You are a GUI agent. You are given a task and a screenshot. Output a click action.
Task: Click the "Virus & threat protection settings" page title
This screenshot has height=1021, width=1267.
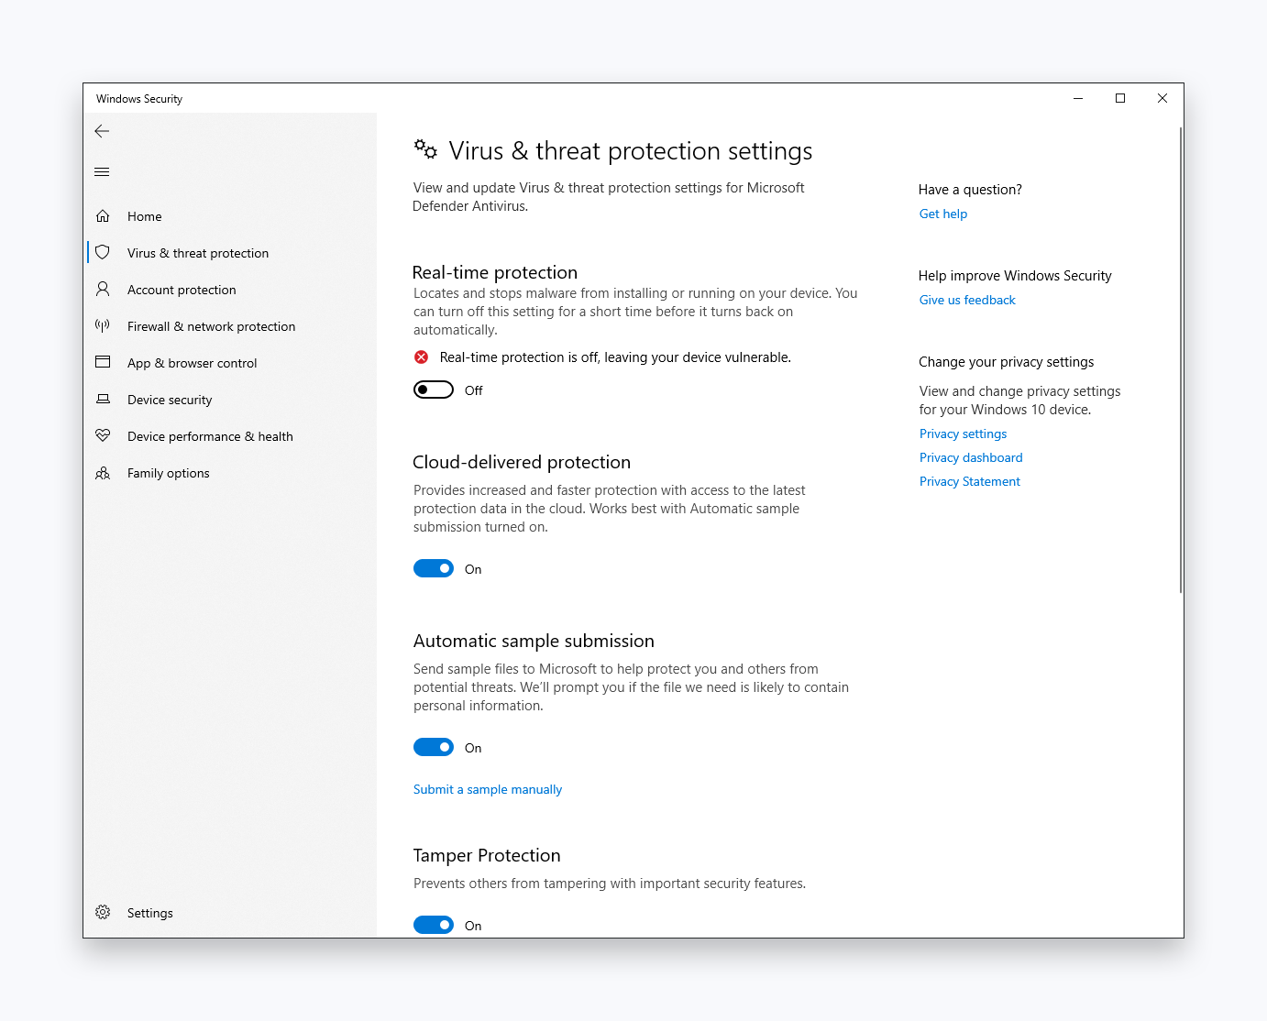631,150
